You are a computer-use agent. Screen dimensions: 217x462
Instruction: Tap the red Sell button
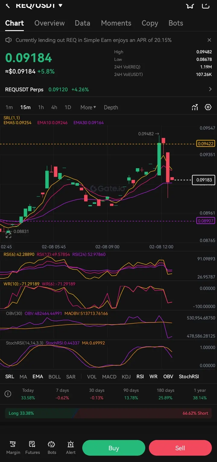pyautogui.click(x=180, y=448)
